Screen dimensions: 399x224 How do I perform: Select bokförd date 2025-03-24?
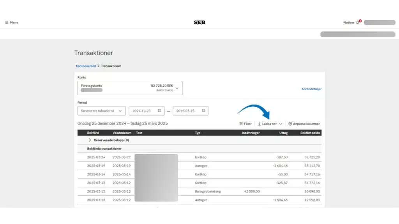click(x=96, y=157)
